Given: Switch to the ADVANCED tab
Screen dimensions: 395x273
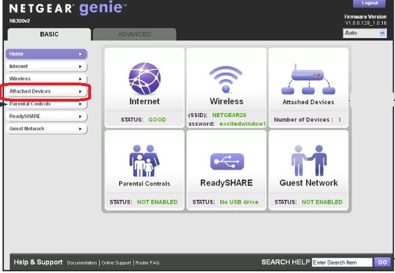Looking at the screenshot, I should pos(134,34).
